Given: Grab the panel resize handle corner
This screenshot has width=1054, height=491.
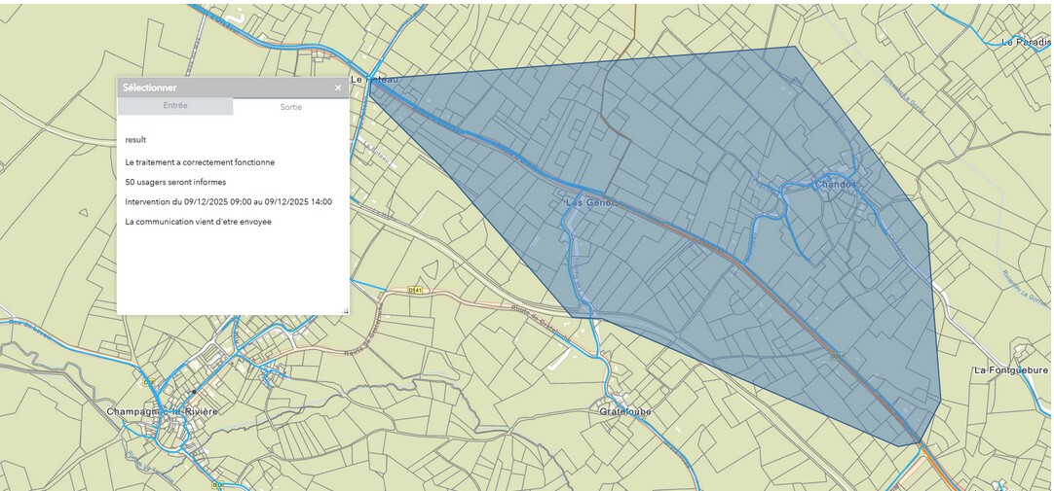Looking at the screenshot, I should pyautogui.click(x=345, y=311).
